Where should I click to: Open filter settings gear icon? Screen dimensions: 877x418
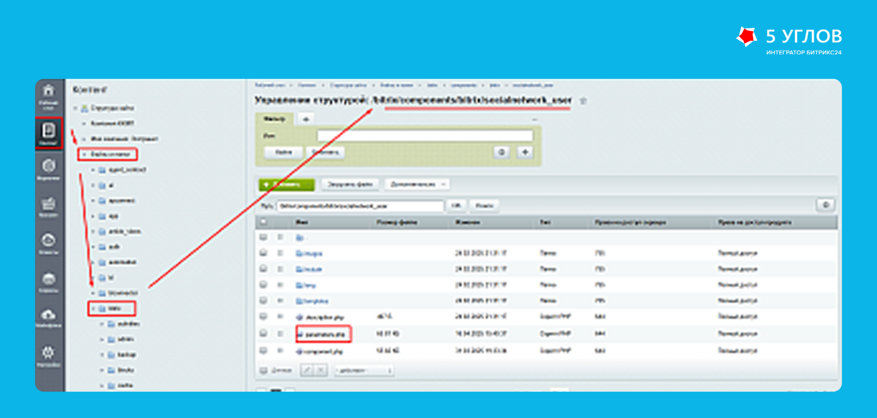pyautogui.click(x=502, y=152)
